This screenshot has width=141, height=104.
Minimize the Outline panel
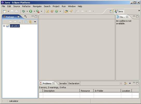pos(134,16)
